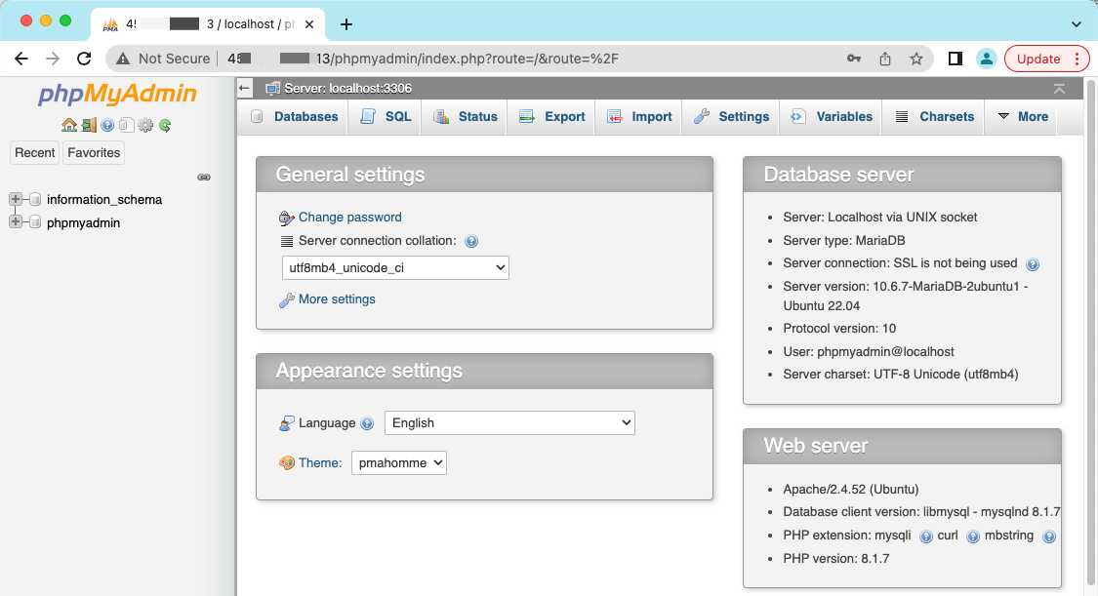Click the Update browser button
Screen dimensions: 1098x596
(x=1046, y=59)
